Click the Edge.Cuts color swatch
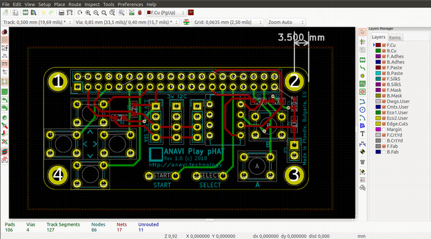This screenshot has width=431, height=239. 378,124
